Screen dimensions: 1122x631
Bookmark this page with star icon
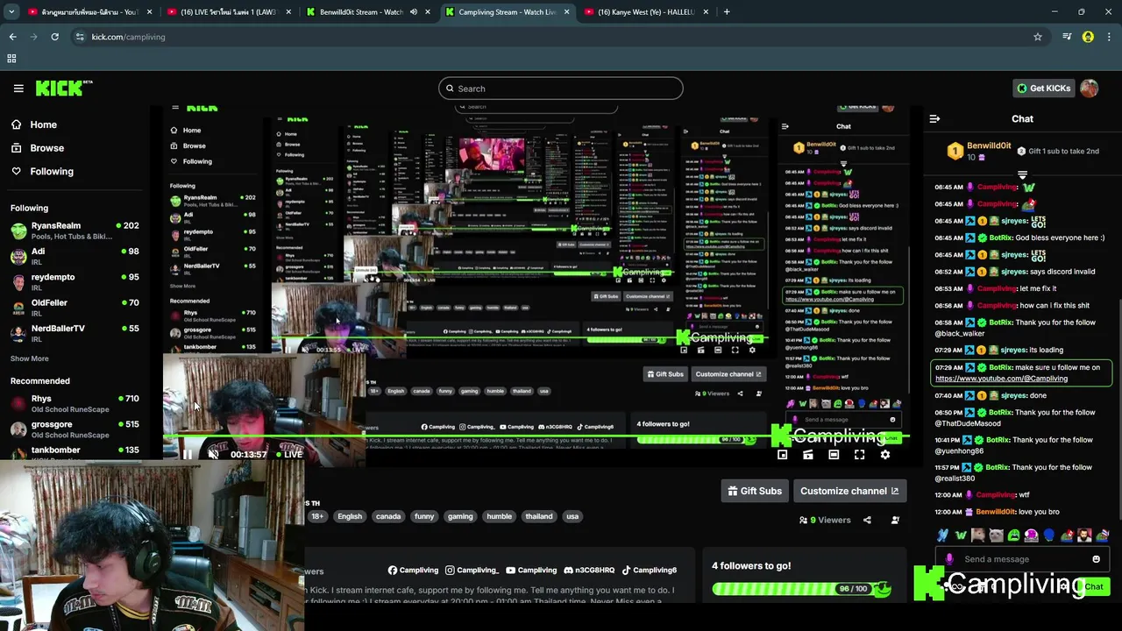(x=1038, y=37)
